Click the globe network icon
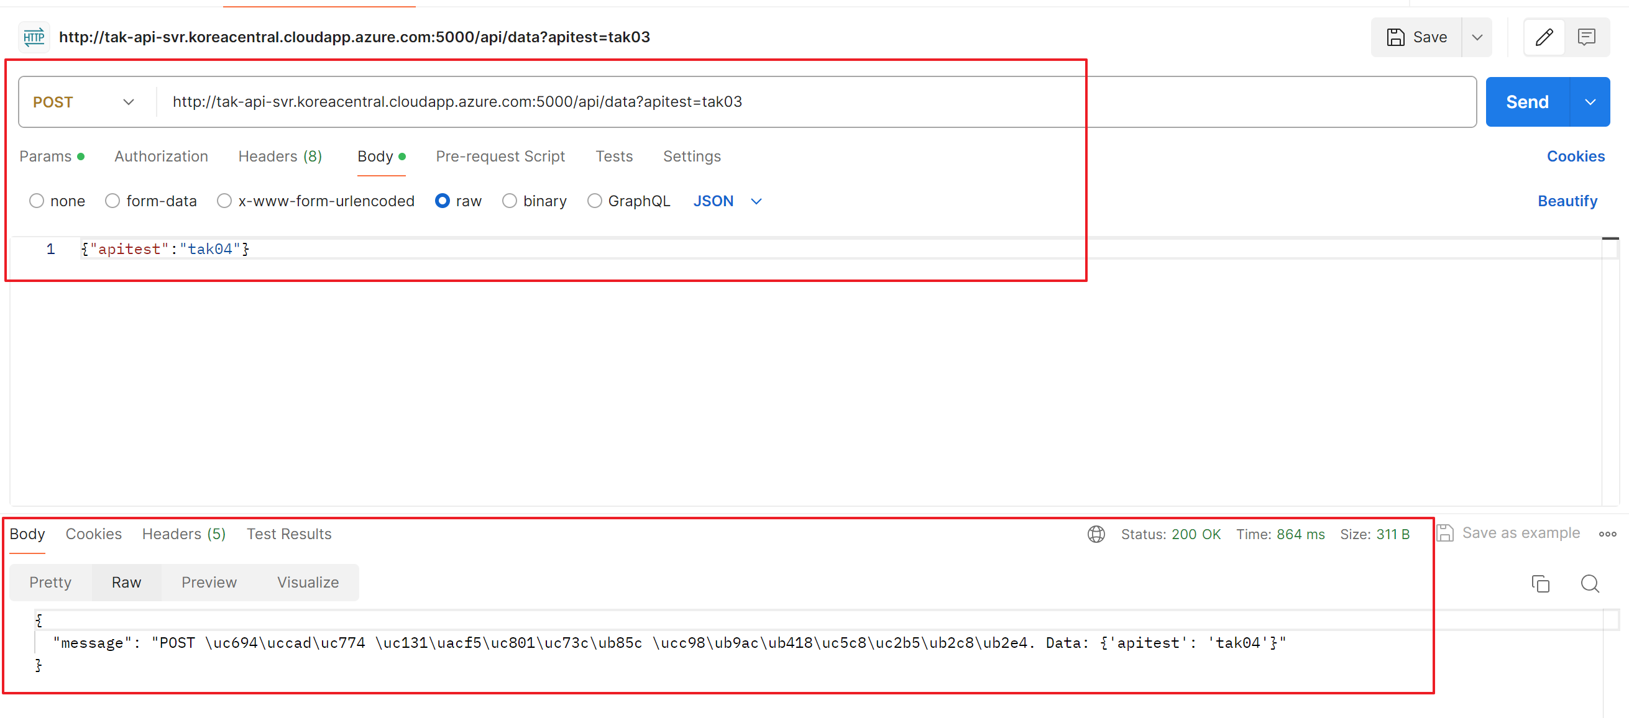 [1096, 534]
